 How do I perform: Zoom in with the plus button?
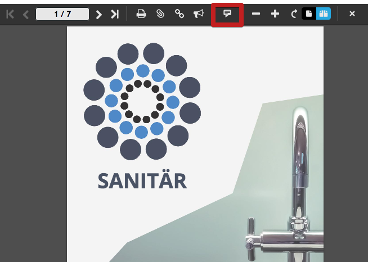[275, 14]
